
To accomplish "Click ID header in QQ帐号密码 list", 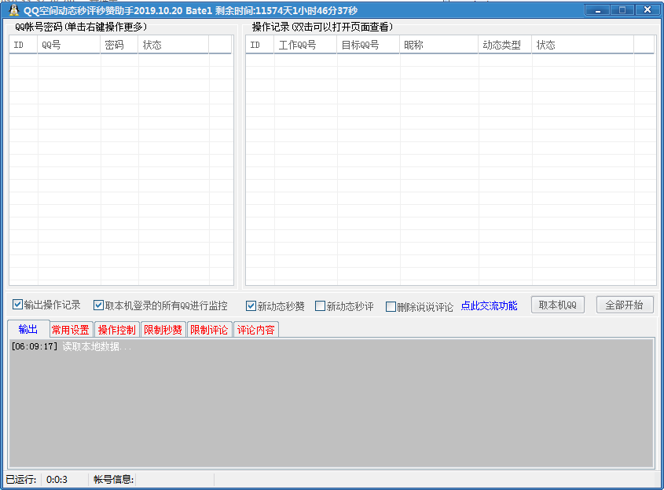I will [x=24, y=45].
